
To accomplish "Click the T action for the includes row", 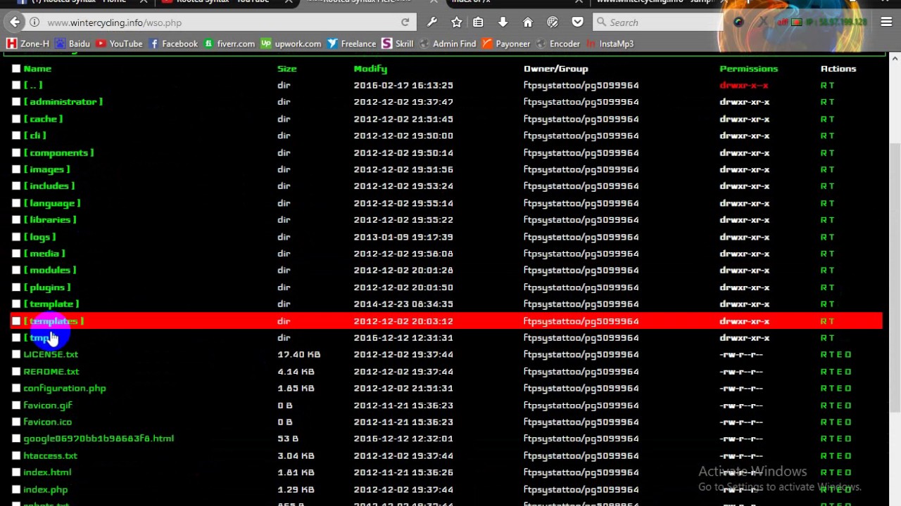I will point(831,186).
